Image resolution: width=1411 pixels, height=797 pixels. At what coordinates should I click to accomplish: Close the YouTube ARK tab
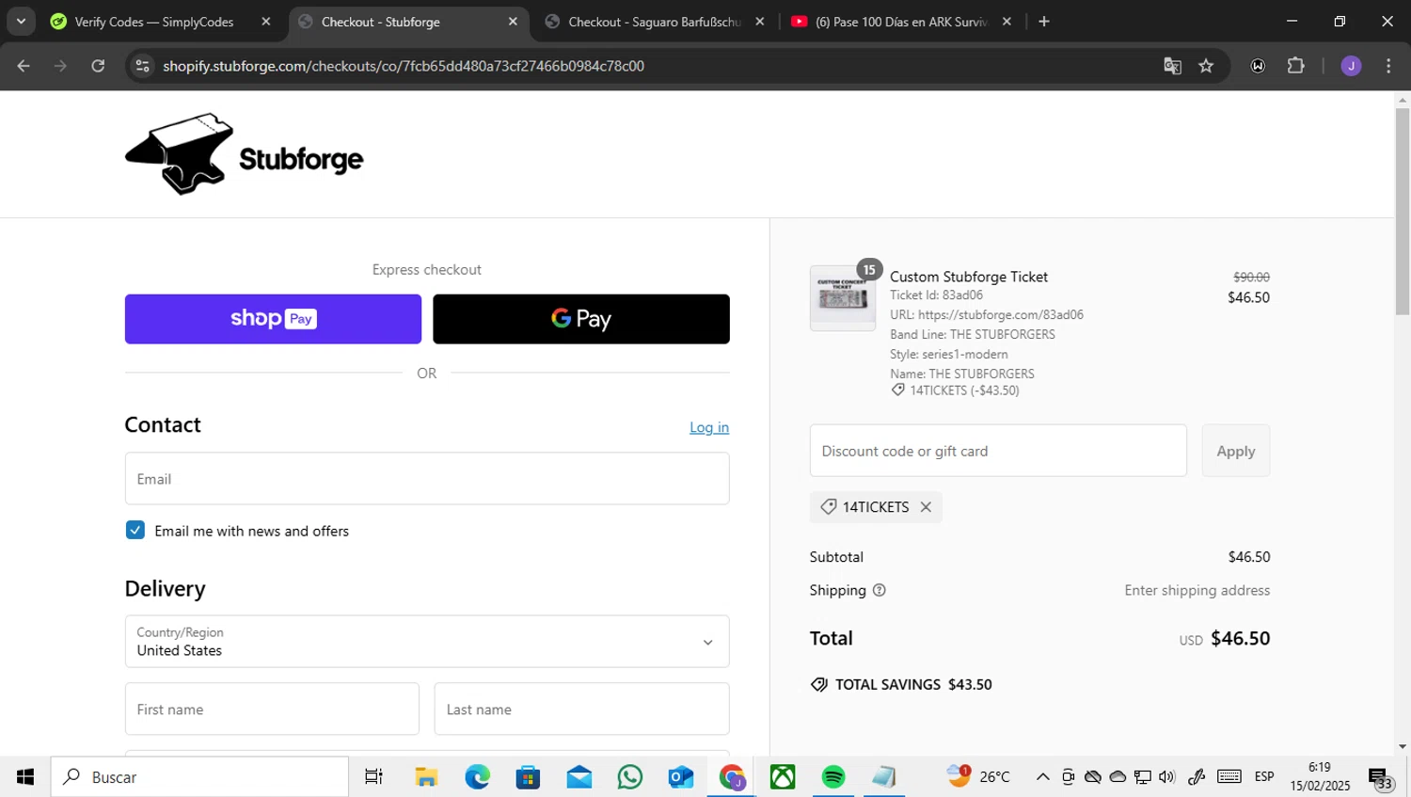click(1007, 22)
